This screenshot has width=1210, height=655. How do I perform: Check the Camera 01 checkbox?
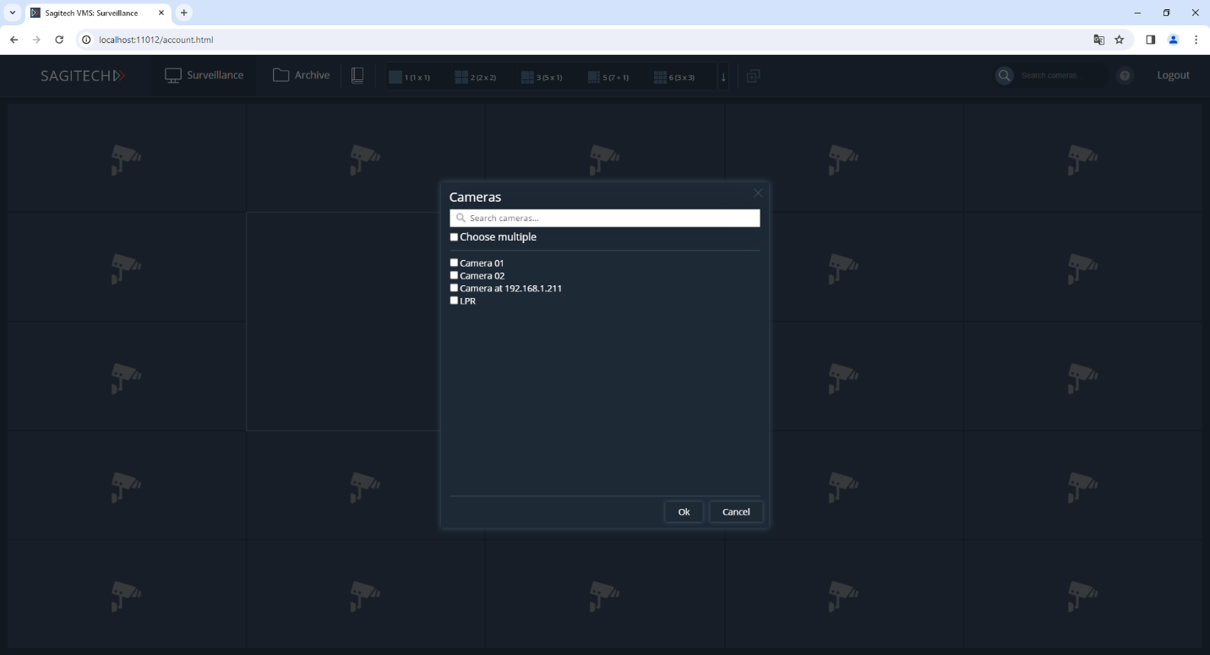(x=455, y=263)
